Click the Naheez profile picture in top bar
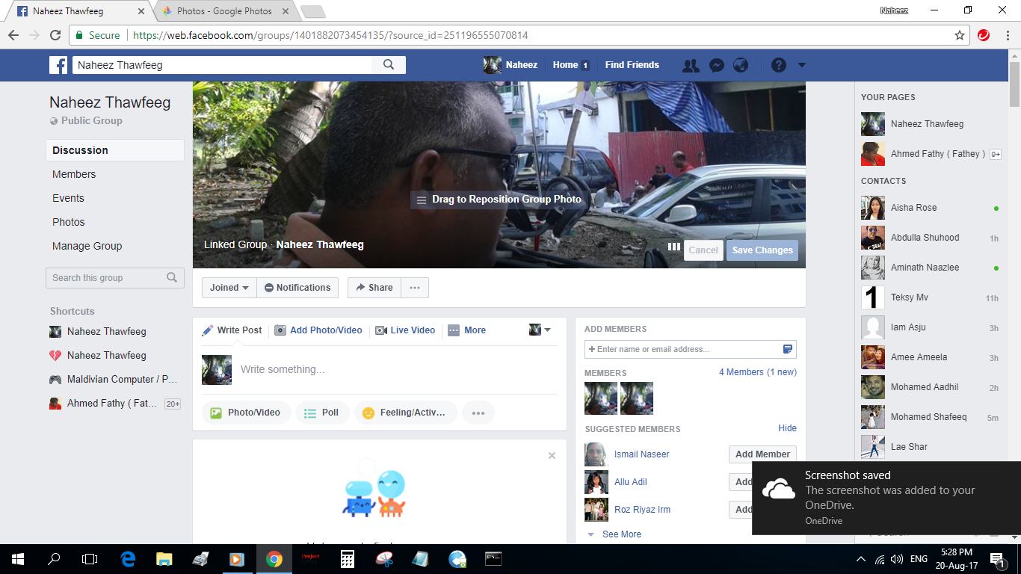1021x574 pixels. [492, 65]
